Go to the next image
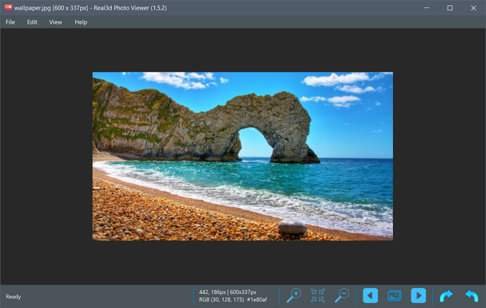Screen dimensions: 486x308 (419, 296)
